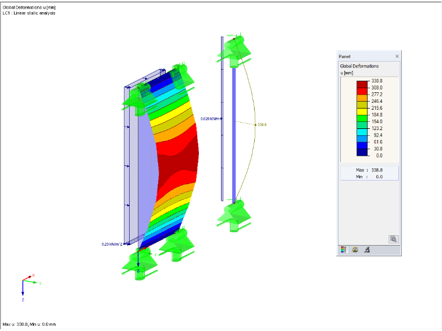The height and width of the screenshot is (331, 442).
Task: Click the Panel title bar text
Action: (x=344, y=56)
